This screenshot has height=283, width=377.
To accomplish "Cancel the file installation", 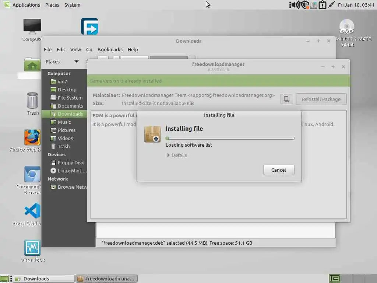I will tap(279, 170).
